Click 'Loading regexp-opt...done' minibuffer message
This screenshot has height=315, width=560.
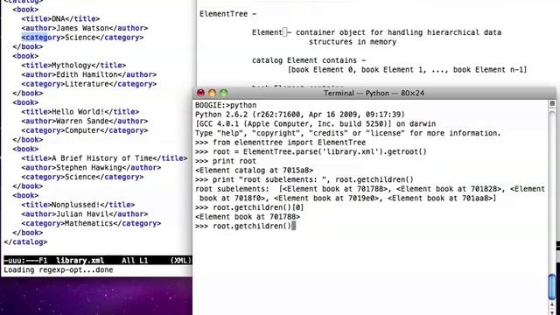(x=59, y=270)
